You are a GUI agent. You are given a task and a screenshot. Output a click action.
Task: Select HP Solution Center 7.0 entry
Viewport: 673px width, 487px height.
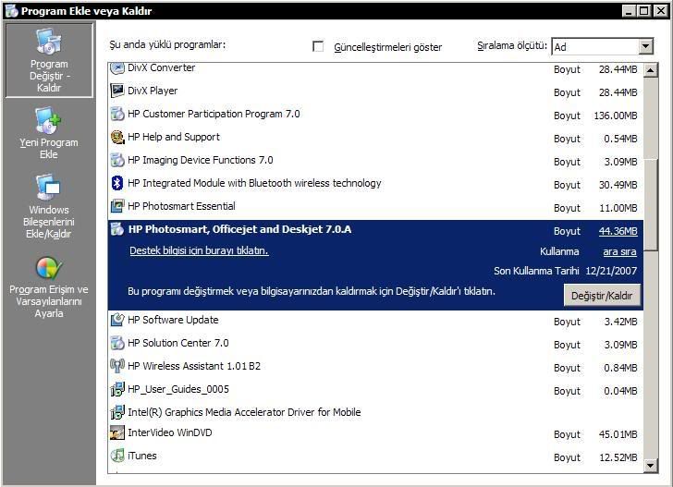pos(177,343)
